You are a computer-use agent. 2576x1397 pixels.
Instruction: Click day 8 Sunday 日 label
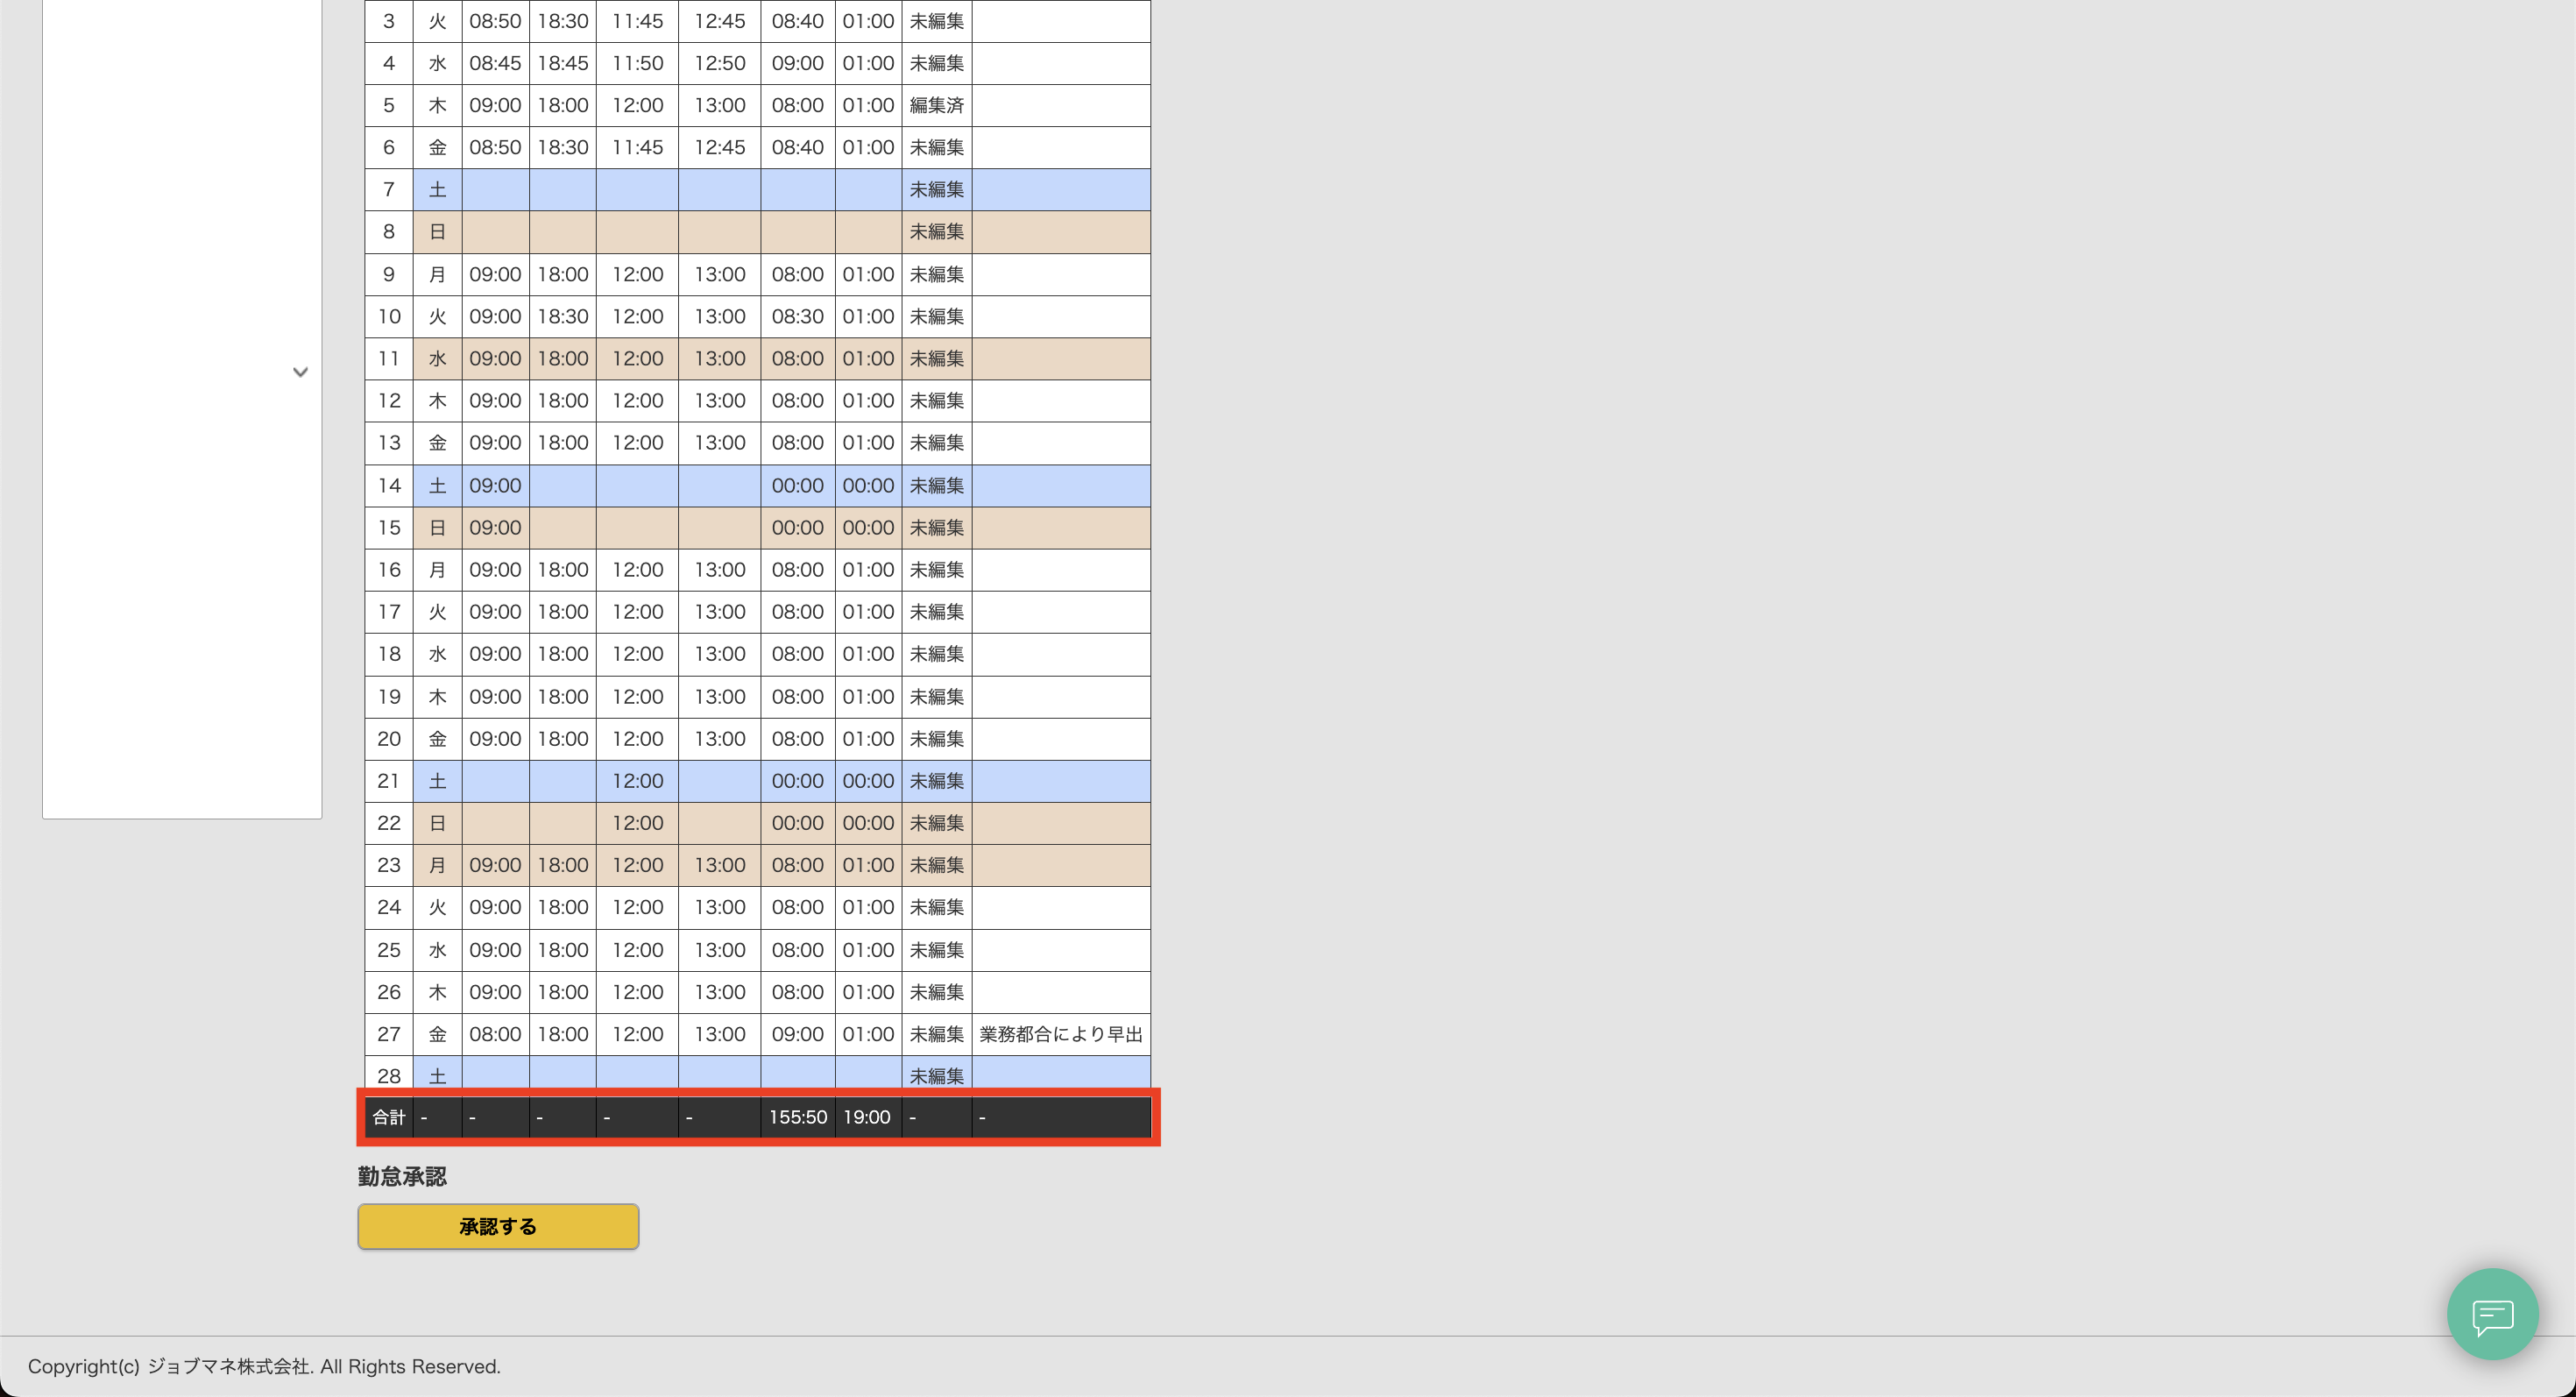(x=437, y=232)
